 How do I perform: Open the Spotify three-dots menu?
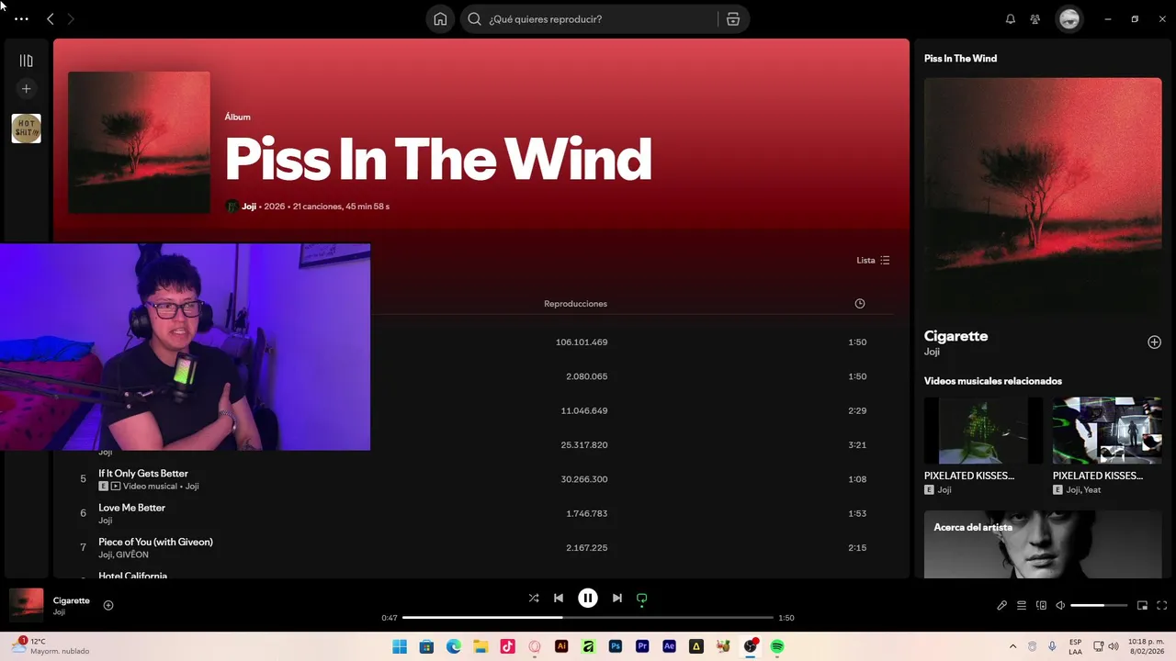[21, 18]
